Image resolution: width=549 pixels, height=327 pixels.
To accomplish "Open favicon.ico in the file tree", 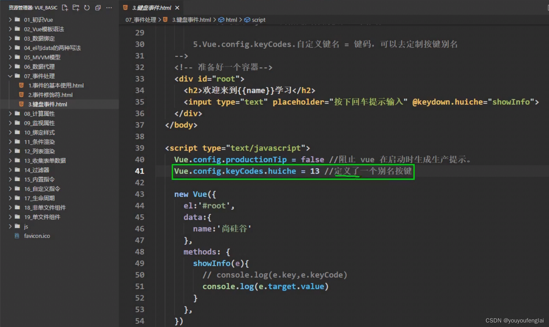I will point(37,236).
